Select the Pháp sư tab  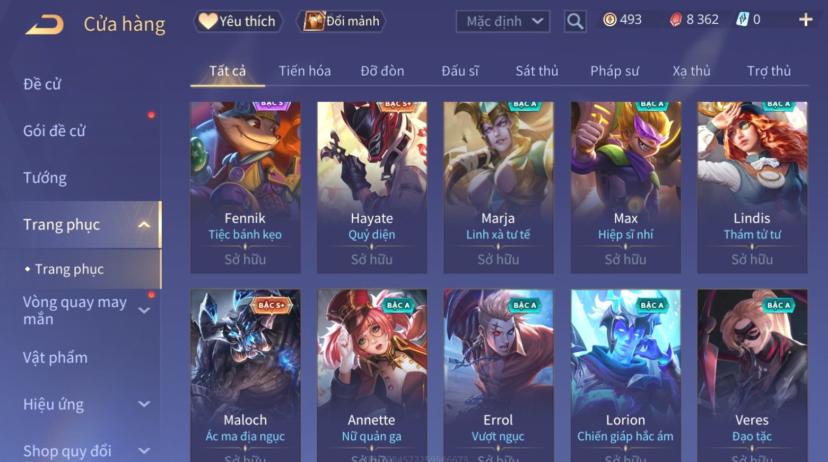[615, 71]
